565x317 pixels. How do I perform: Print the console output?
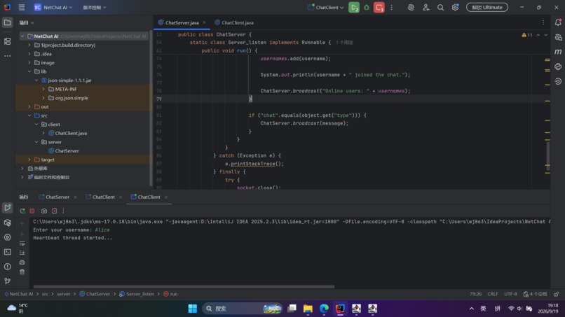(22, 262)
